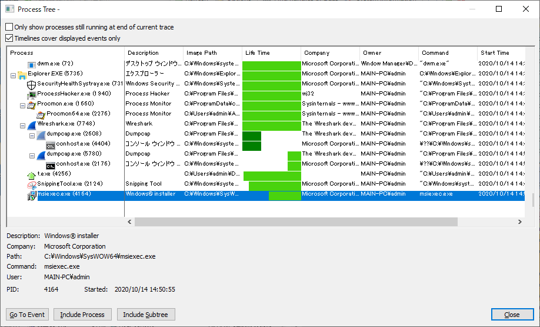Click the msiexec.exe life time bar
This screenshot has height=327, width=540.
[x=285, y=196]
